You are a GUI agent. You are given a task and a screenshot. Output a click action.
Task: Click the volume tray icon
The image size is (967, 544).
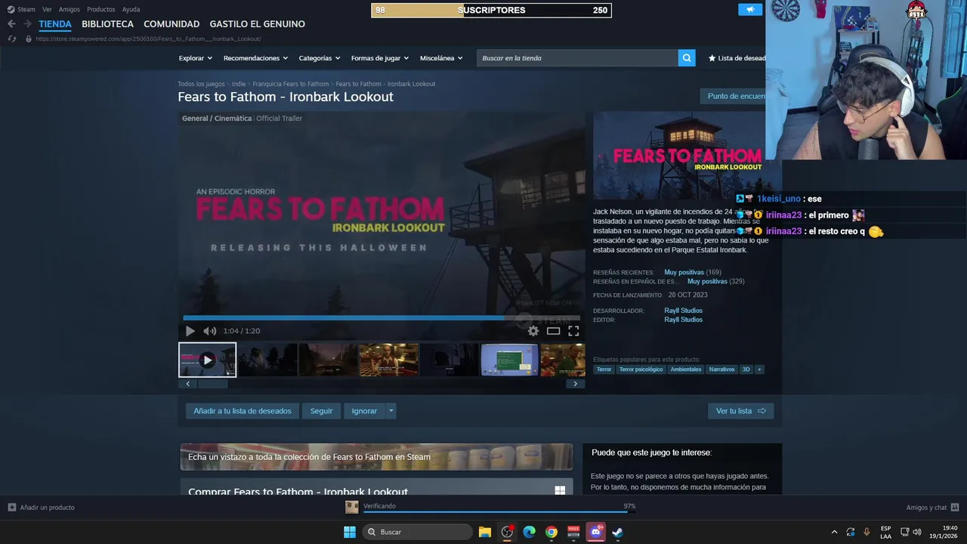pos(917,532)
